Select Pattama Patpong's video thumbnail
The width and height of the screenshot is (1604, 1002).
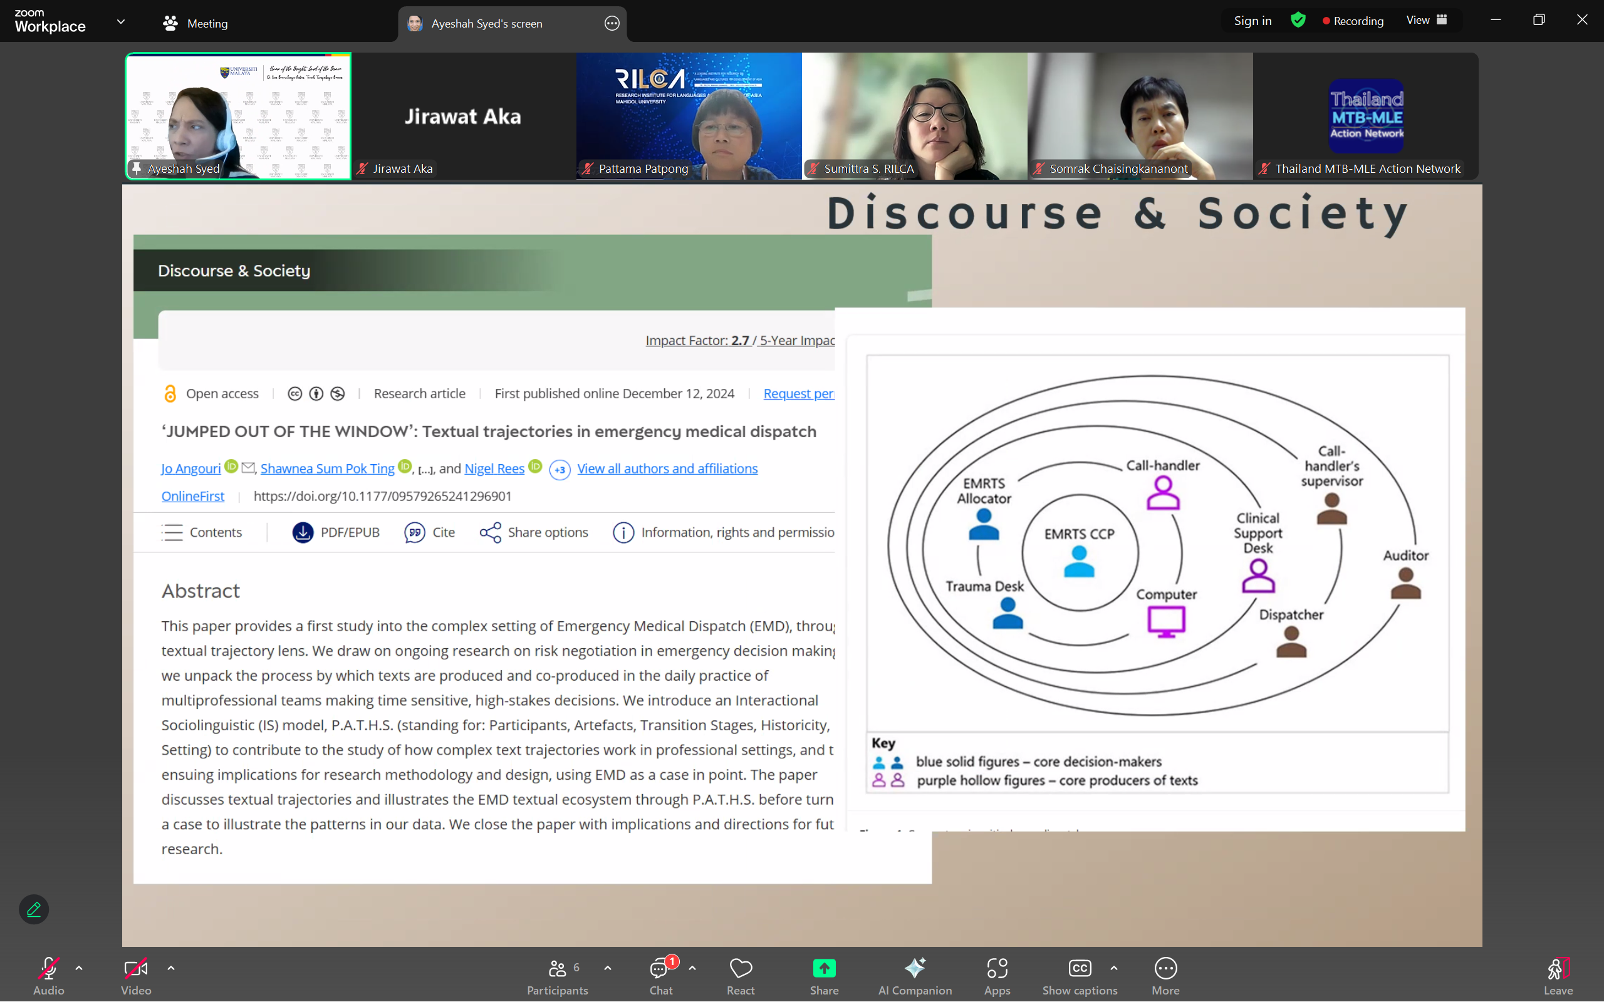click(689, 116)
